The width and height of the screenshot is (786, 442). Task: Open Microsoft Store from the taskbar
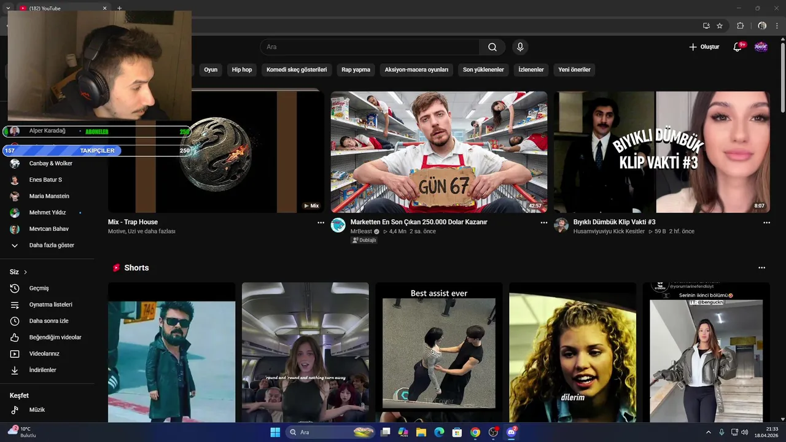(x=457, y=432)
